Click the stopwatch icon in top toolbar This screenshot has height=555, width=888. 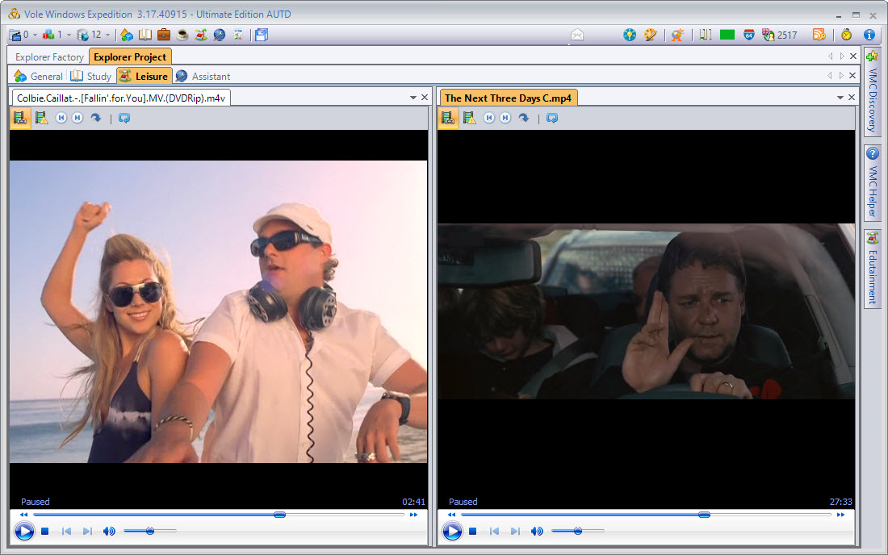click(x=846, y=35)
